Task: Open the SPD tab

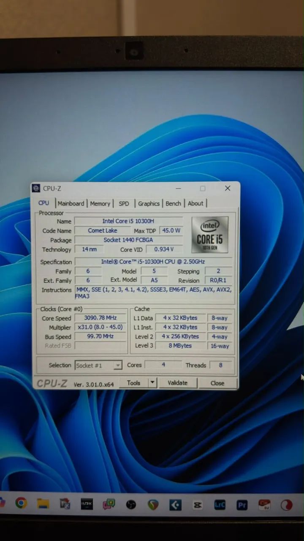Action: point(124,204)
